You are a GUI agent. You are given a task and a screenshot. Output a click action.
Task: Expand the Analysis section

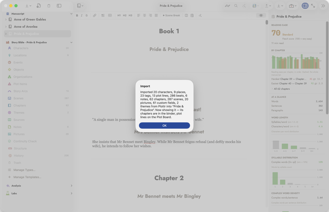(x=71, y=186)
